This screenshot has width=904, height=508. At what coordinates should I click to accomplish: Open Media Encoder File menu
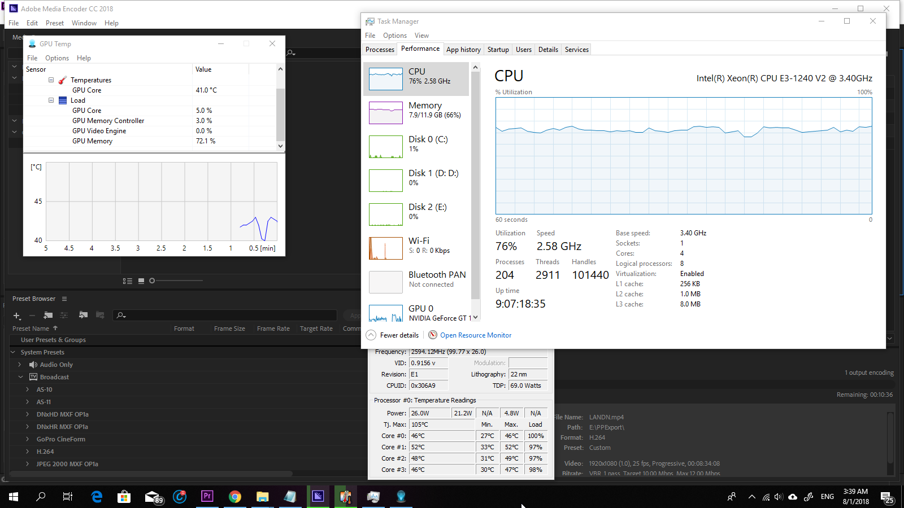(x=14, y=23)
